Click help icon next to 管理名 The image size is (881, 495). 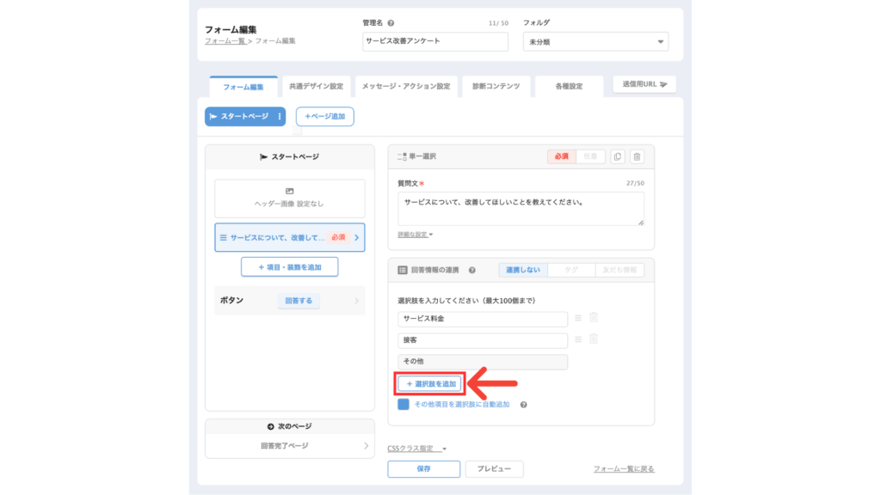tap(391, 23)
